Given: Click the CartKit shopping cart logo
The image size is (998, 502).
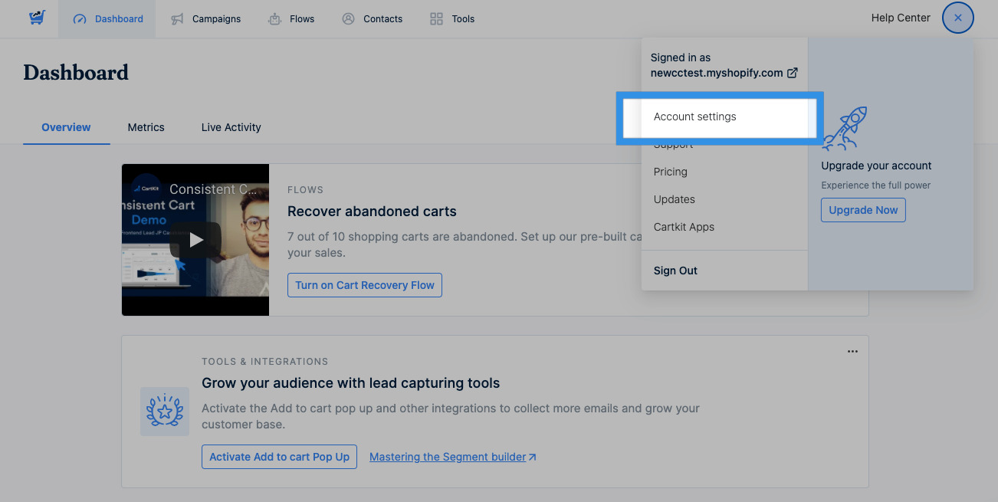Looking at the screenshot, I should pyautogui.click(x=37, y=18).
